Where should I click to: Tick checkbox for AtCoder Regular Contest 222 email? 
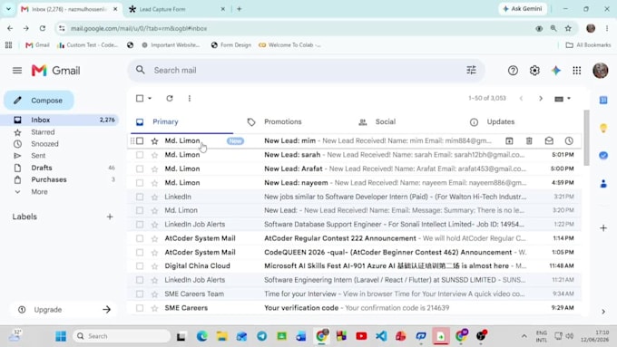click(140, 238)
